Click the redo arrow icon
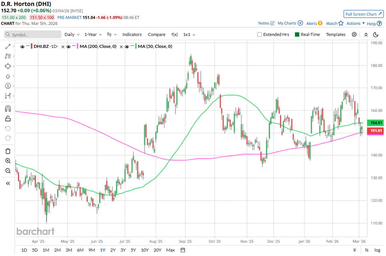The height and width of the screenshot is (256, 386). point(8,138)
